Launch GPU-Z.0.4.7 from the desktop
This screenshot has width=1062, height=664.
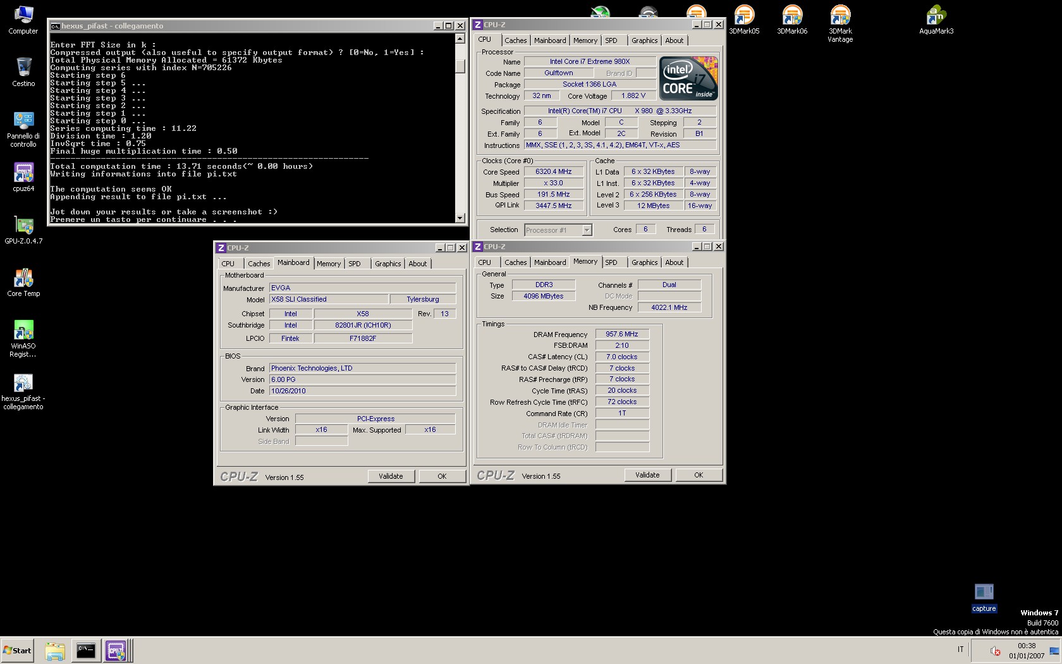pos(23,230)
